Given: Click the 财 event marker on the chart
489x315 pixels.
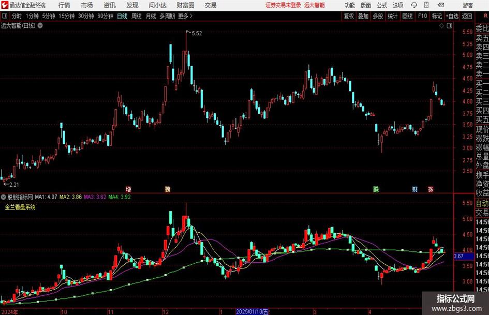Looking at the screenshot, I should click(415, 189).
